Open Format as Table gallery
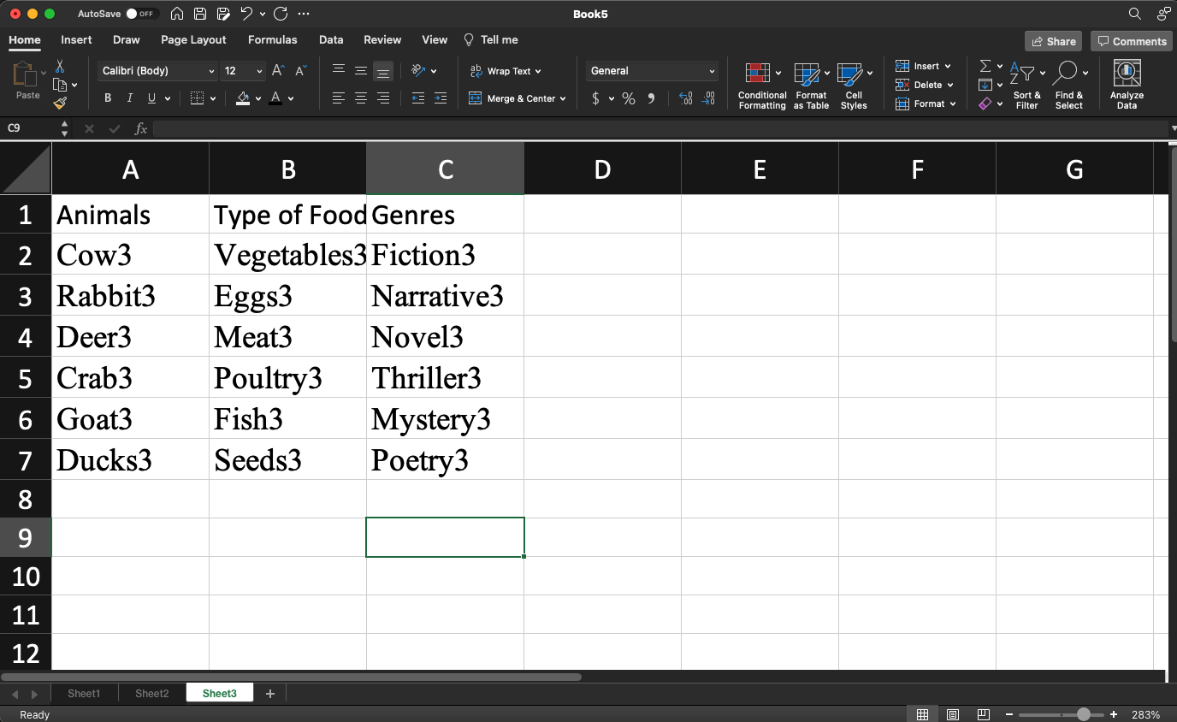The width and height of the screenshot is (1177, 722). coord(811,86)
